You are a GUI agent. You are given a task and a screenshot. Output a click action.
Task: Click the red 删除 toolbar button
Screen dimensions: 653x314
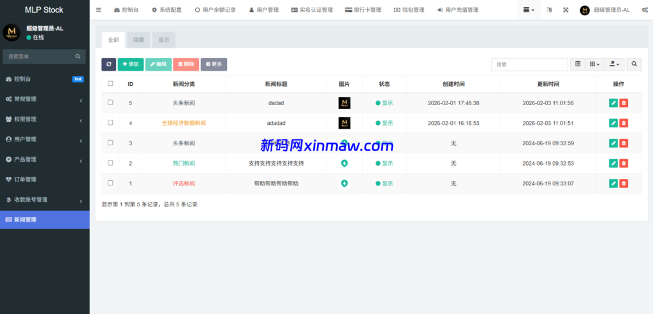(x=186, y=64)
